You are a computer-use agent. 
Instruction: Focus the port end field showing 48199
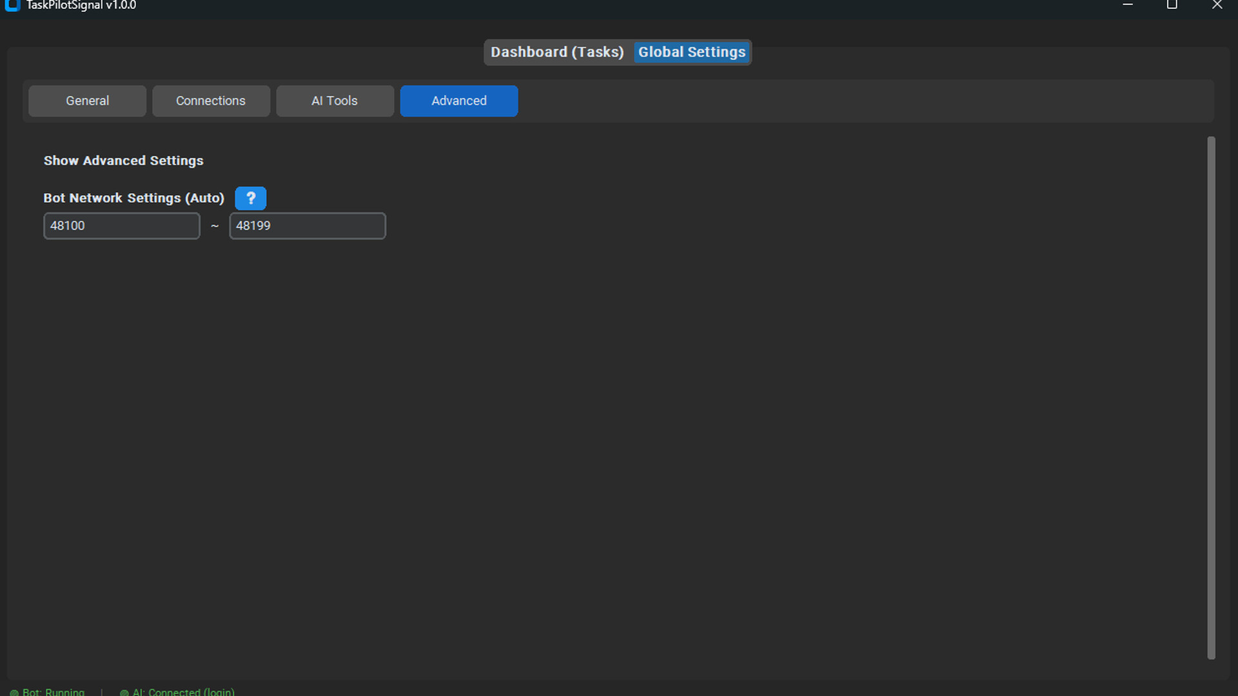point(307,226)
